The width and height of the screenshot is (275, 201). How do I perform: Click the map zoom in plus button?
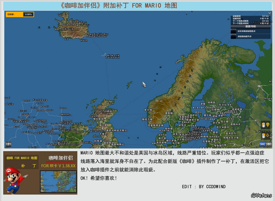pyautogui.click(x=269, y=144)
